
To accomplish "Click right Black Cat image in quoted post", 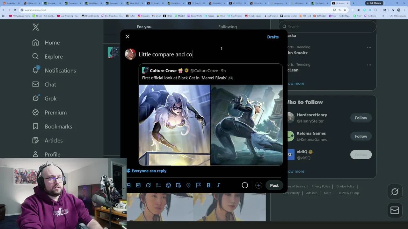I will pos(247,125).
